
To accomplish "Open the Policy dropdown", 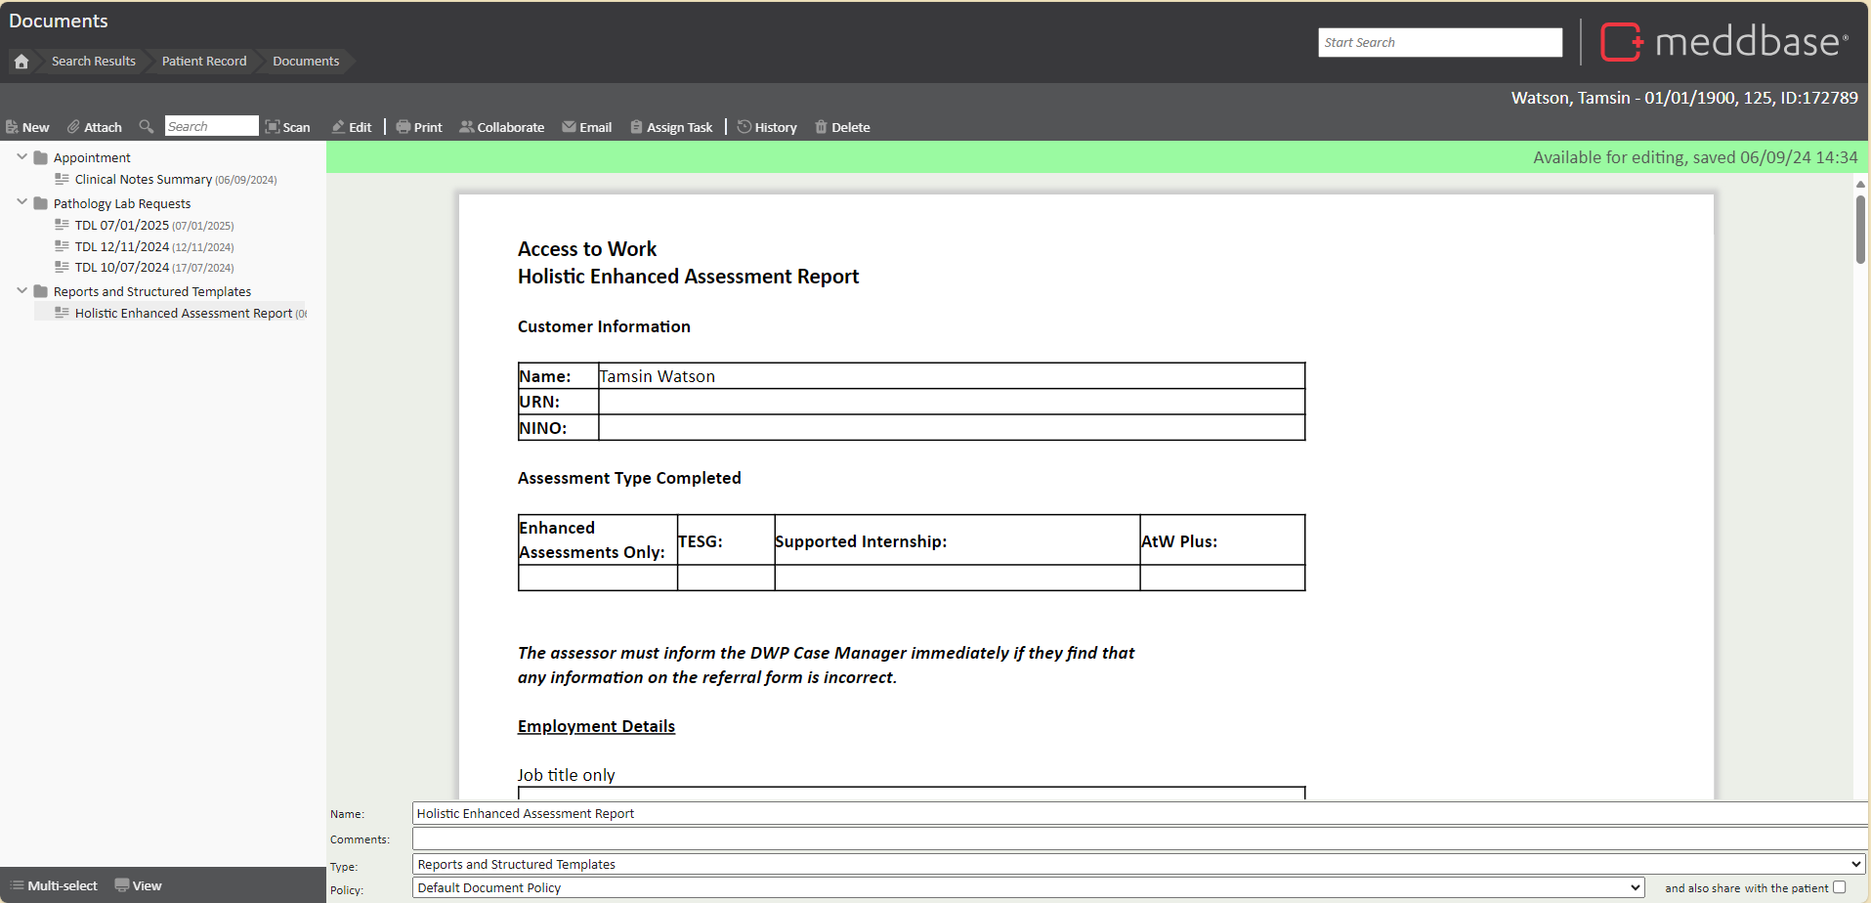I will (x=1028, y=887).
